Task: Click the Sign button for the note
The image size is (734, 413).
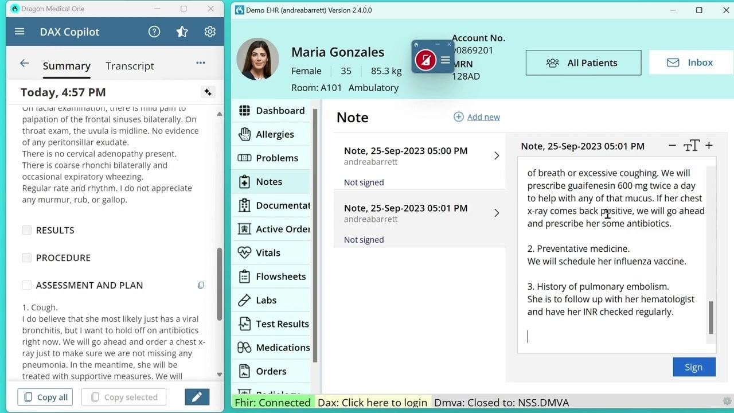Action: click(x=694, y=367)
